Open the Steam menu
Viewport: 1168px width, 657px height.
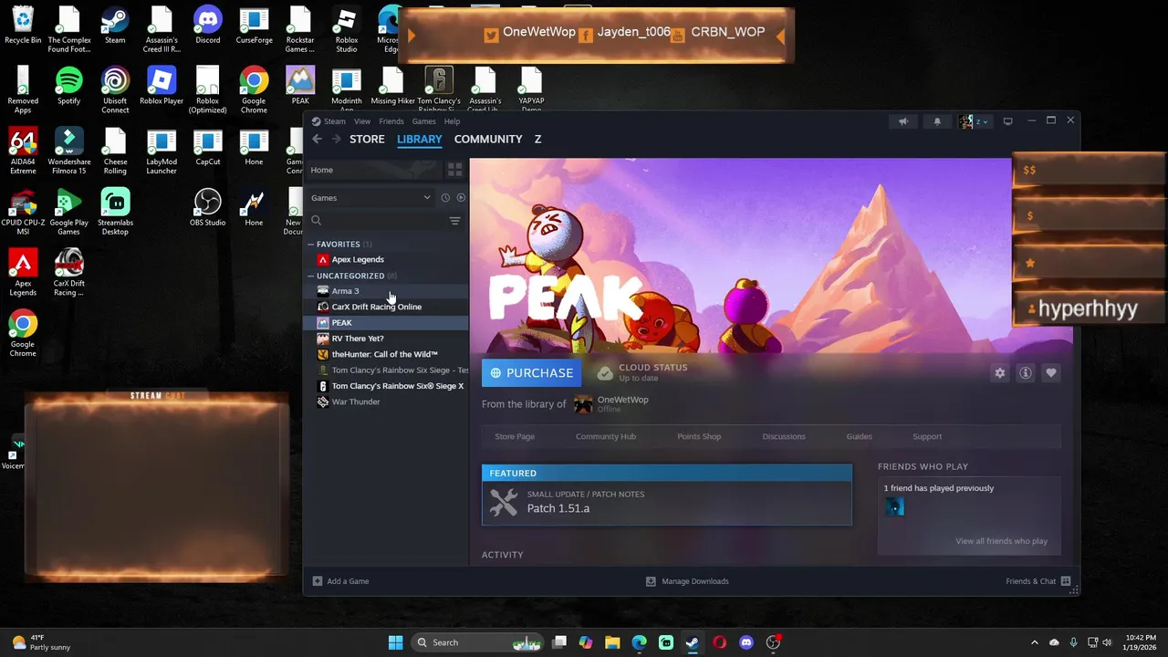pyautogui.click(x=335, y=121)
